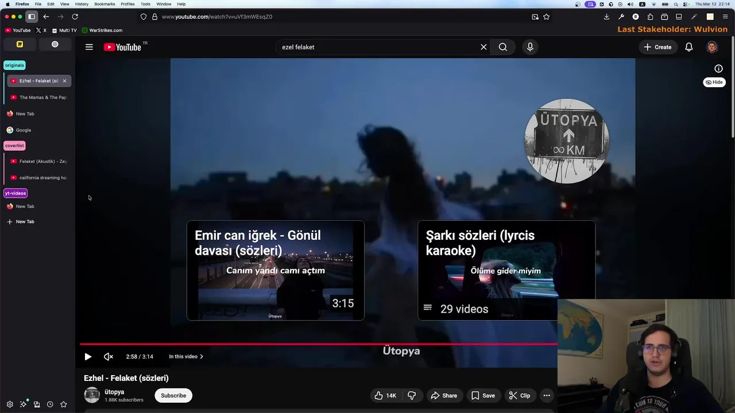Open the X bookmark
Image resolution: width=735 pixels, height=413 pixels.
point(41,30)
